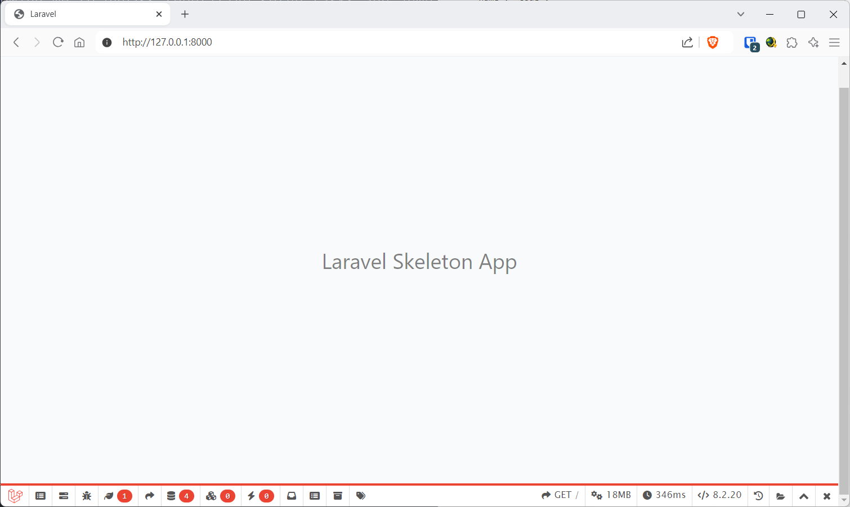
Task: Minimize the browser window
Action: point(770,14)
